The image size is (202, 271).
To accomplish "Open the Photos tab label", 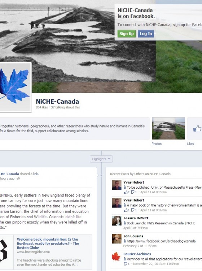I will [x=157, y=143].
